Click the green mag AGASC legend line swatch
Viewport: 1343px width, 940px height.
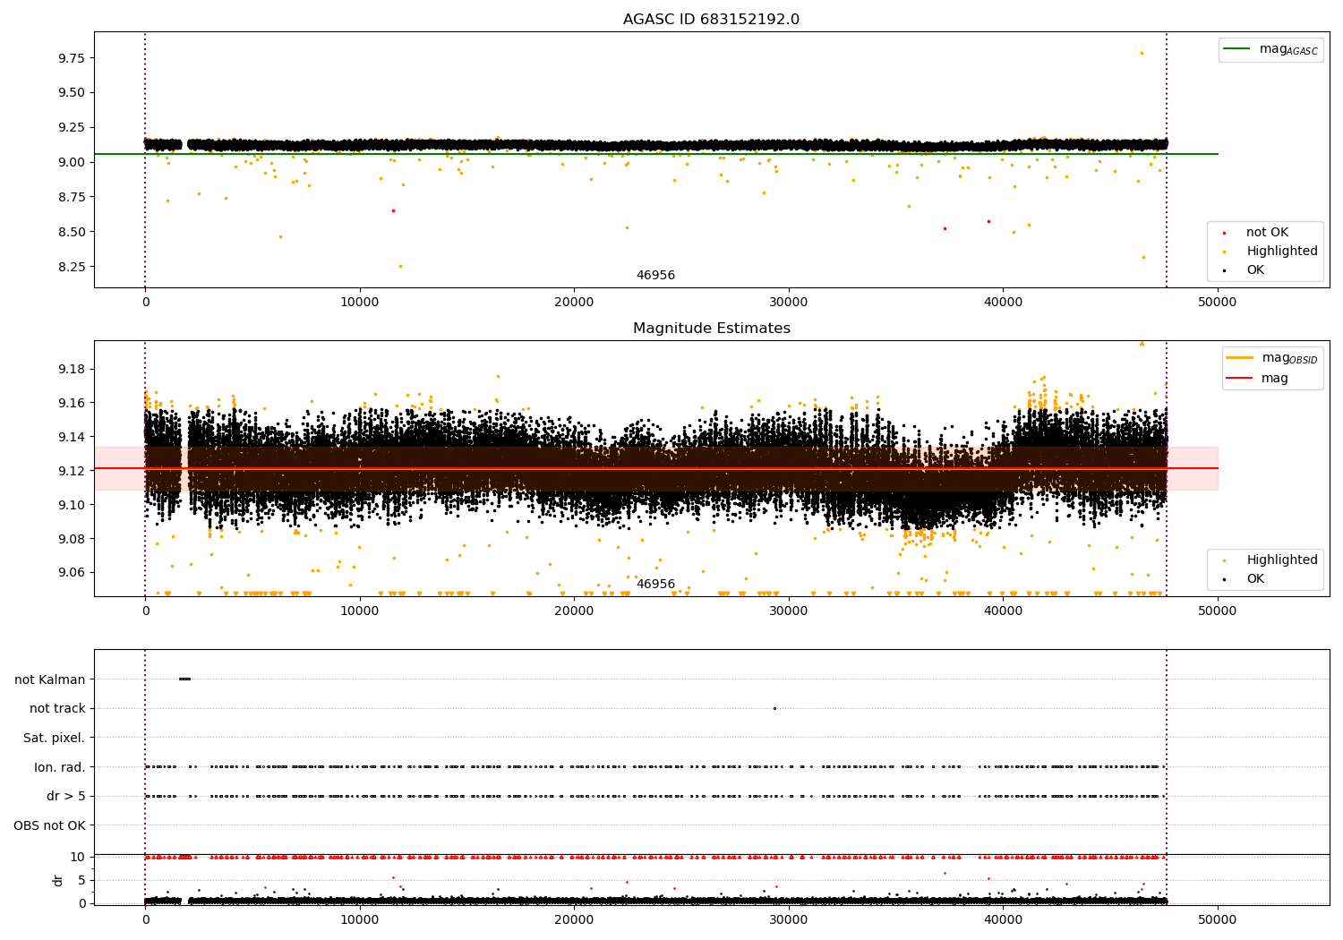click(1237, 49)
